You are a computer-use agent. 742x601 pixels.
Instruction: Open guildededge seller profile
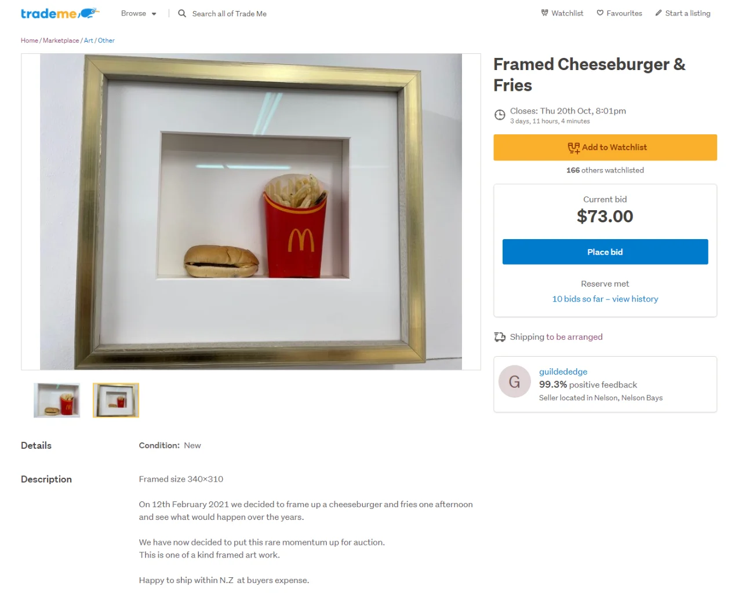tap(563, 372)
